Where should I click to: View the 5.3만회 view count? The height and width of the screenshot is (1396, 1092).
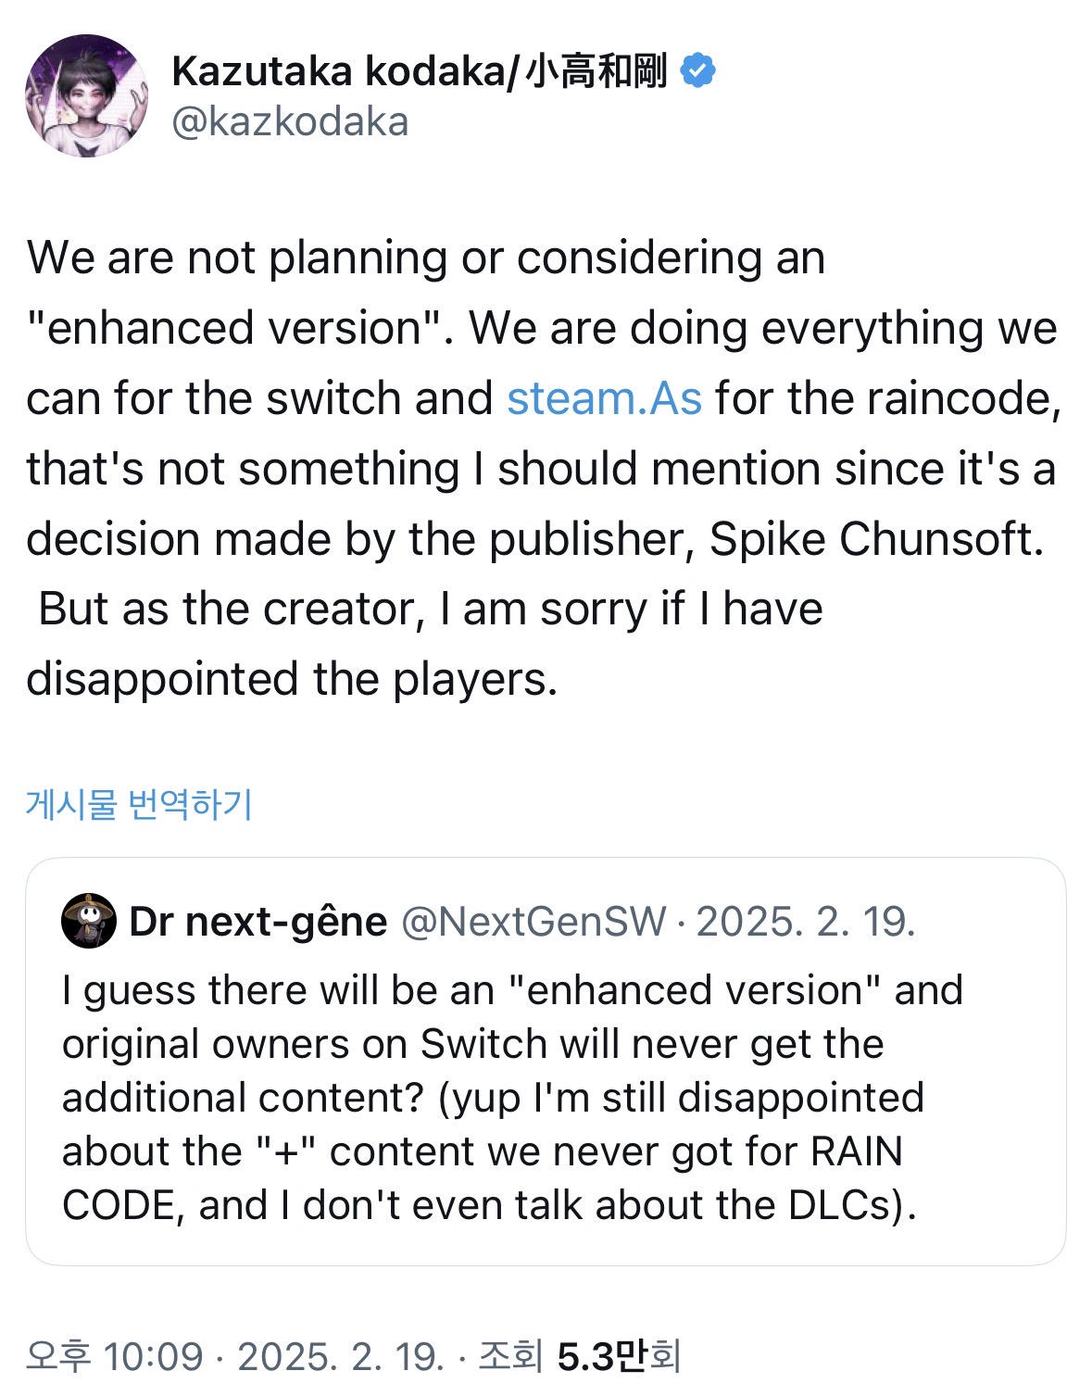click(619, 1356)
